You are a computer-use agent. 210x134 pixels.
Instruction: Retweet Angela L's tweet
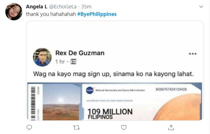pos(77,128)
